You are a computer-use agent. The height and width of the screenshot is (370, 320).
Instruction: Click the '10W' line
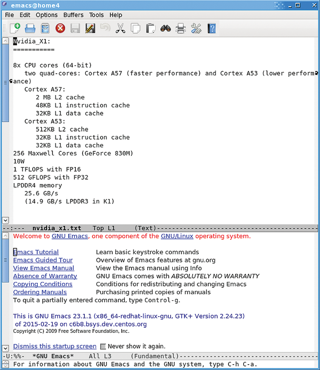pos(19,162)
